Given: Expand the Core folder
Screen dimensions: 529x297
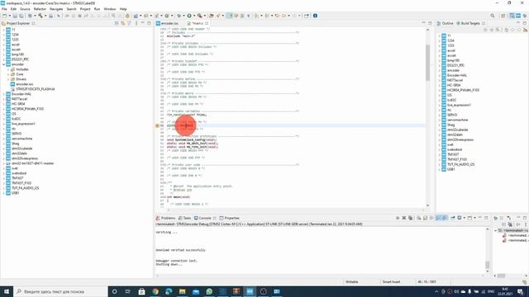Looking at the screenshot, I should click(x=8, y=74).
